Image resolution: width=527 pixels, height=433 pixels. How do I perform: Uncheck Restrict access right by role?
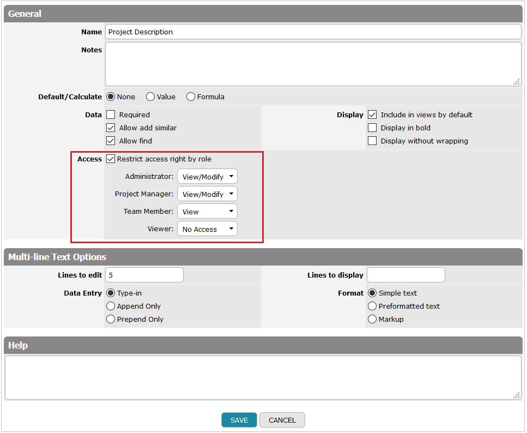(x=111, y=159)
